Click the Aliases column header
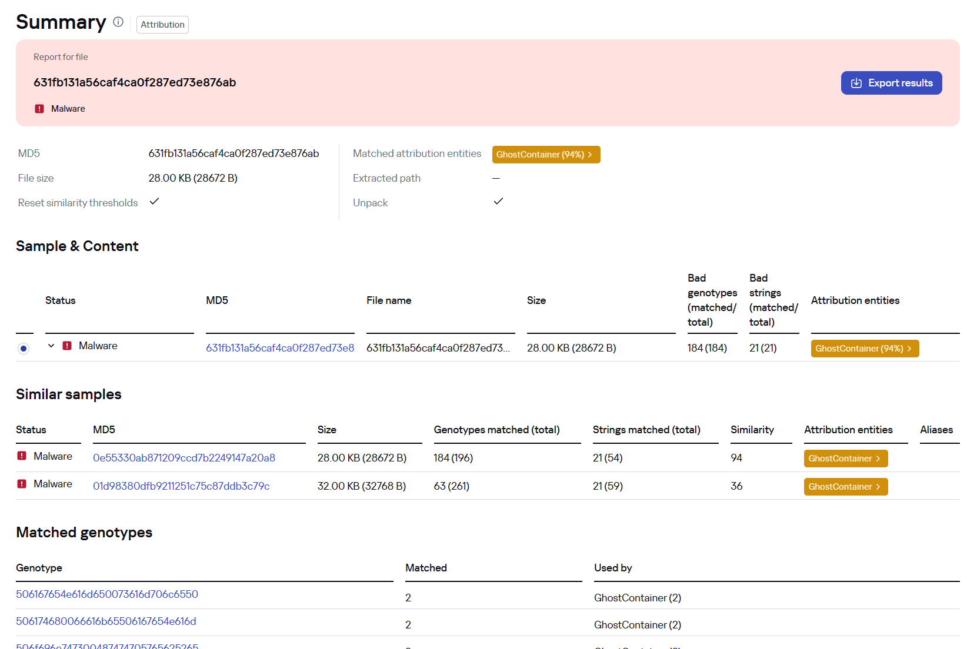 click(x=936, y=430)
